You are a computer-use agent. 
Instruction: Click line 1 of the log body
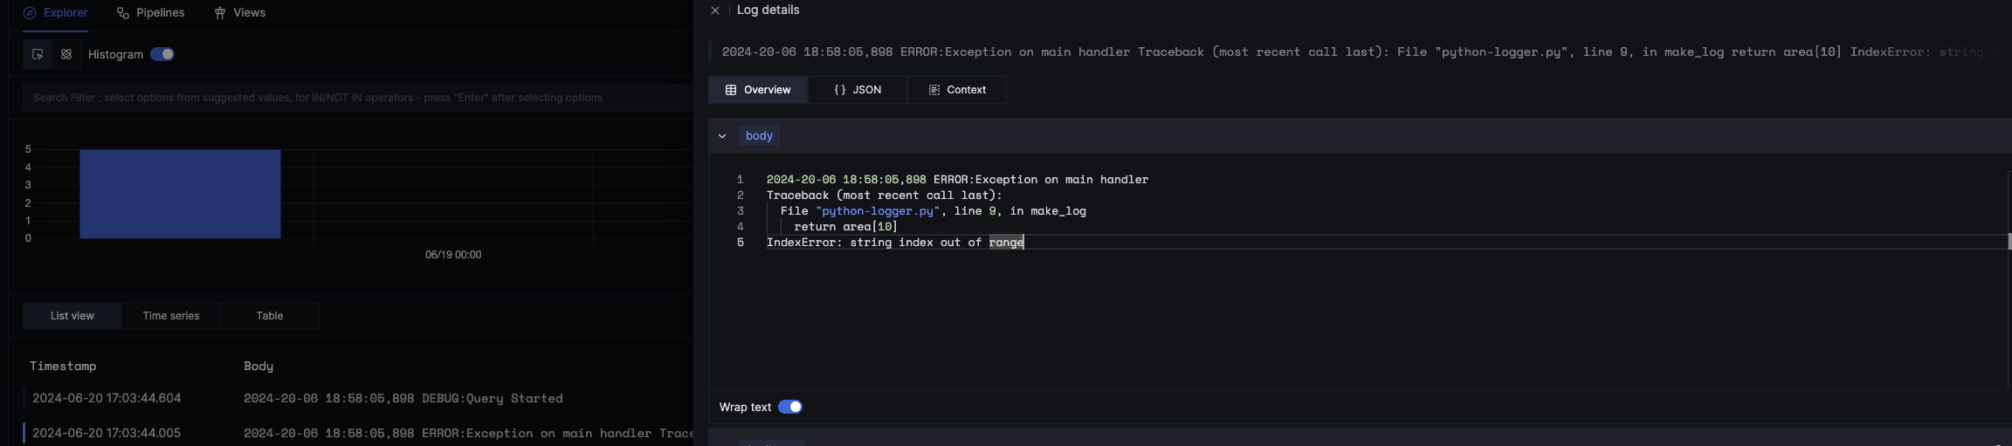(957, 180)
